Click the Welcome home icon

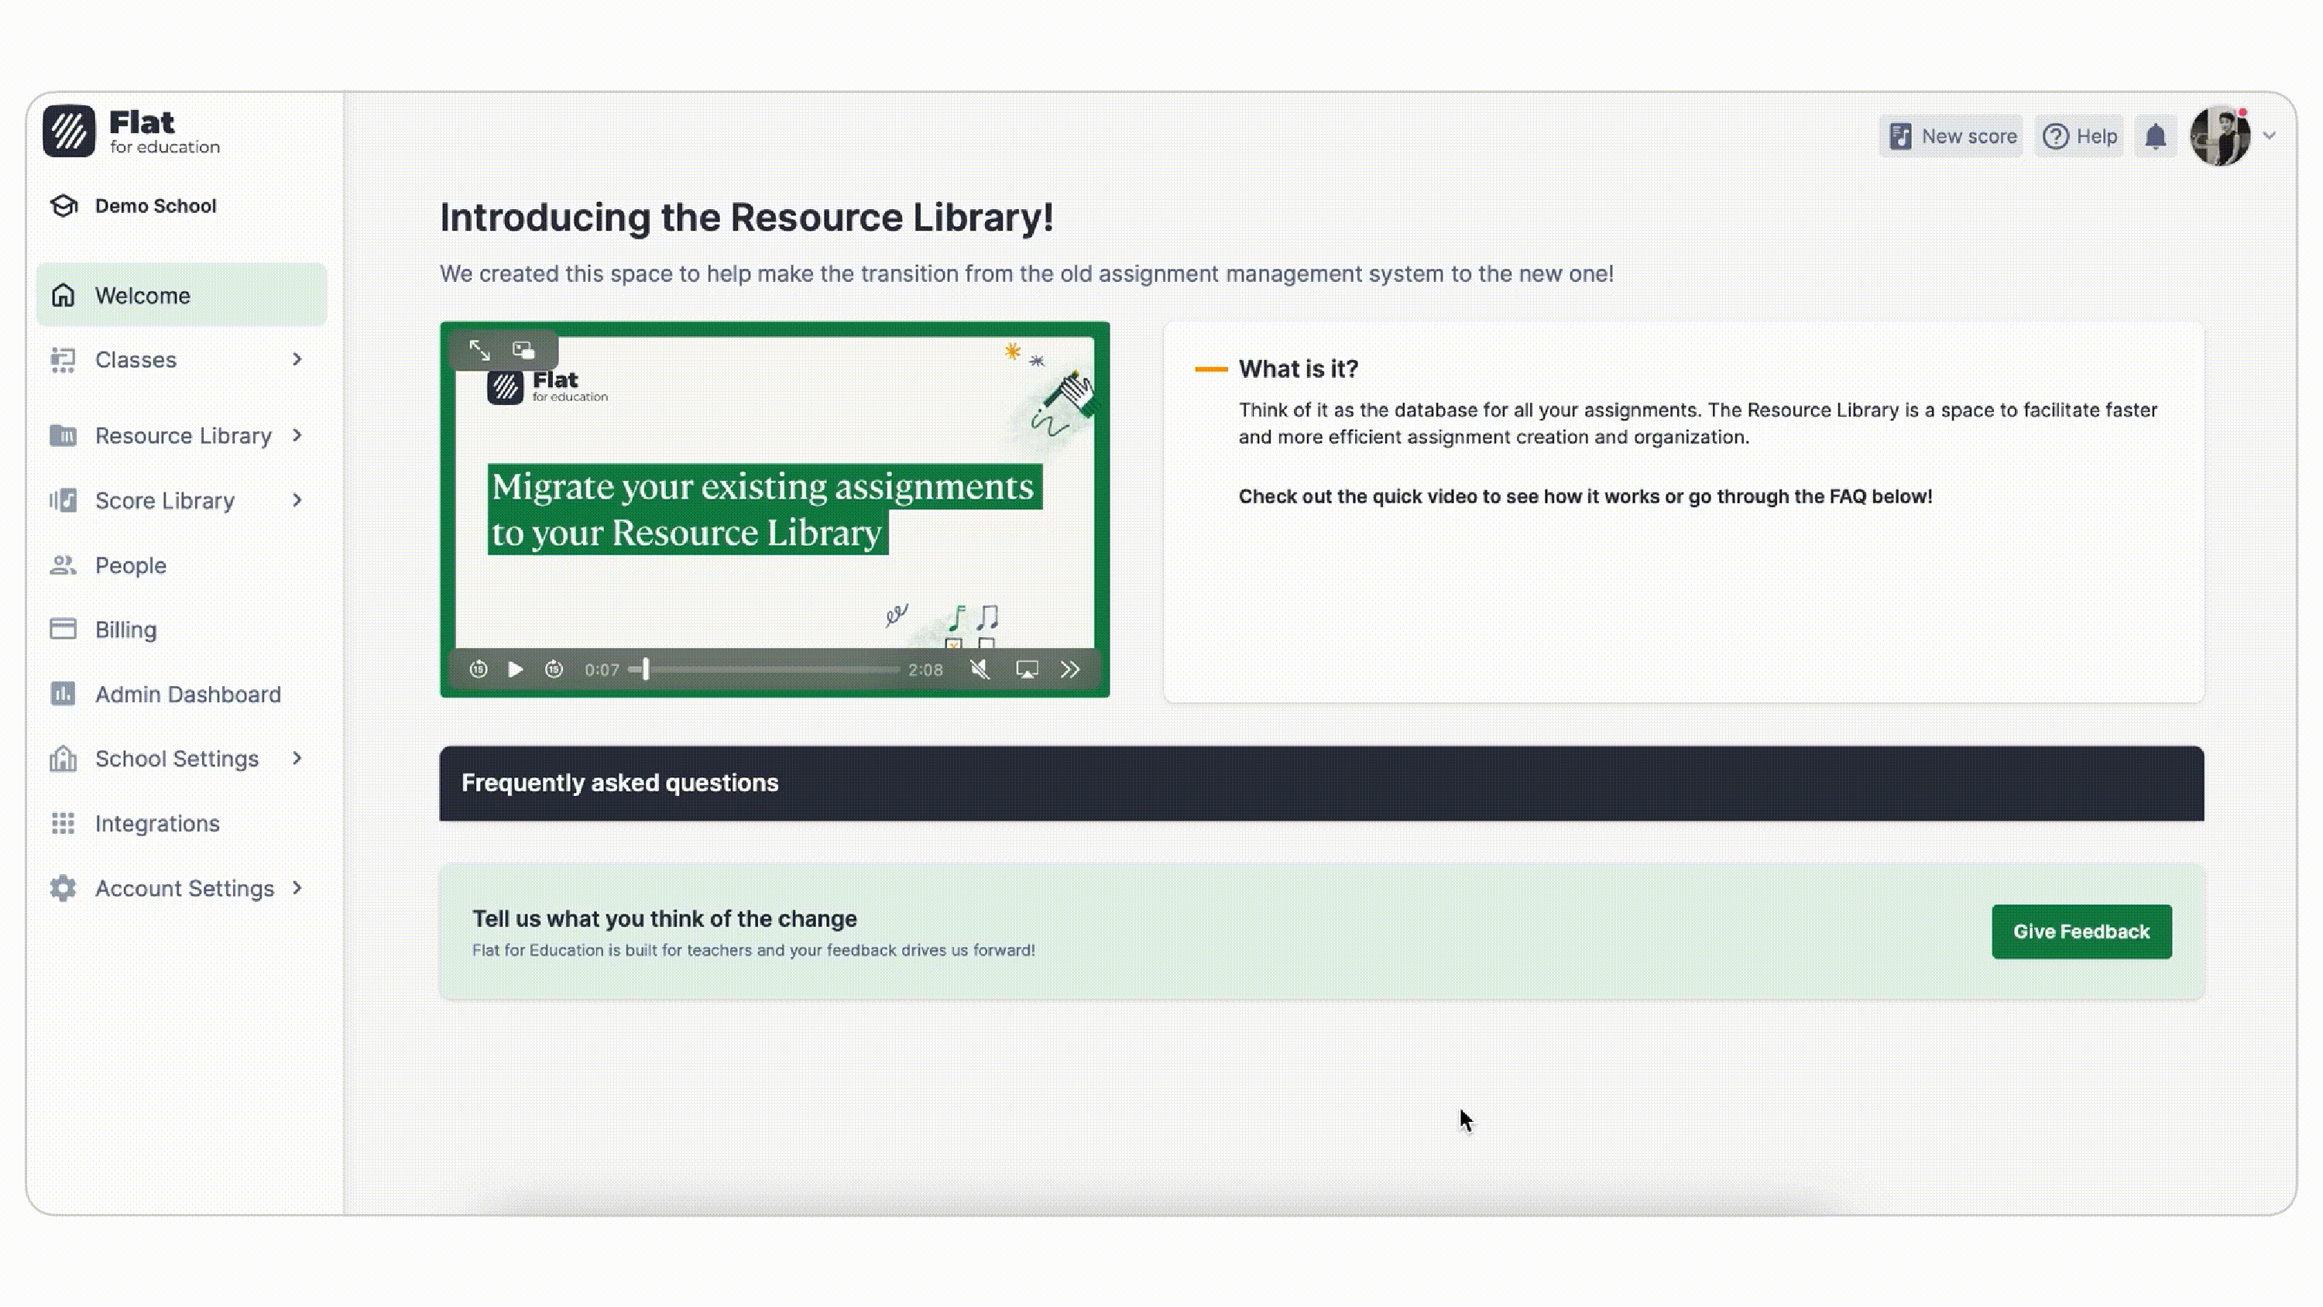click(x=63, y=295)
